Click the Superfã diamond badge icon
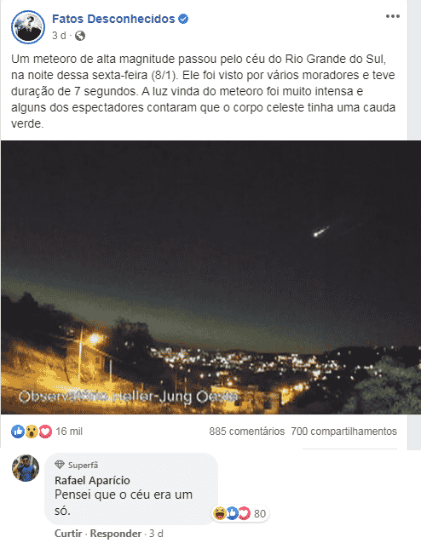Screen dimensions: 421x543 [60, 465]
